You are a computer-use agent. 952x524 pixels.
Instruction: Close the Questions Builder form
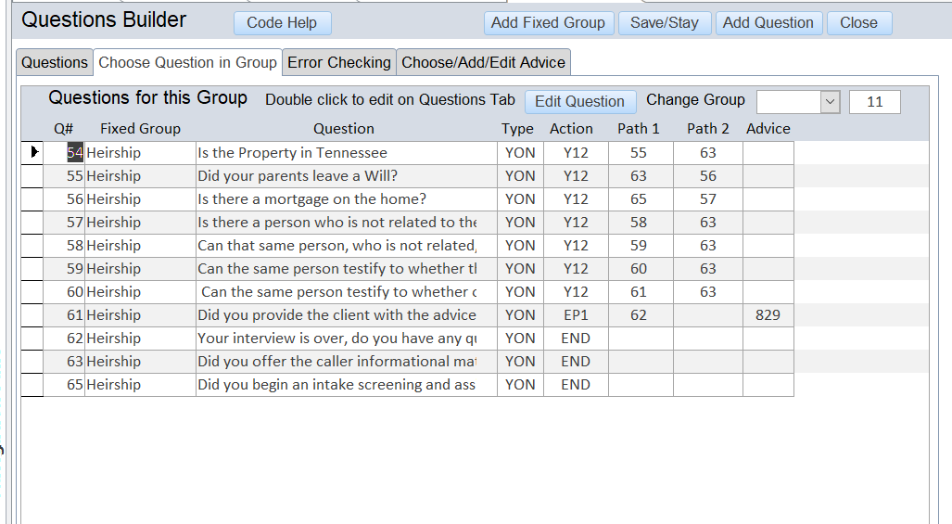(x=858, y=23)
